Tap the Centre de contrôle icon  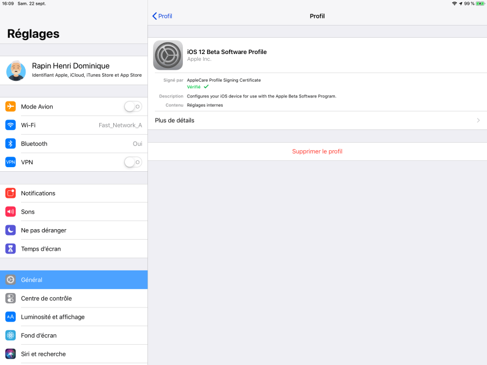(10, 298)
